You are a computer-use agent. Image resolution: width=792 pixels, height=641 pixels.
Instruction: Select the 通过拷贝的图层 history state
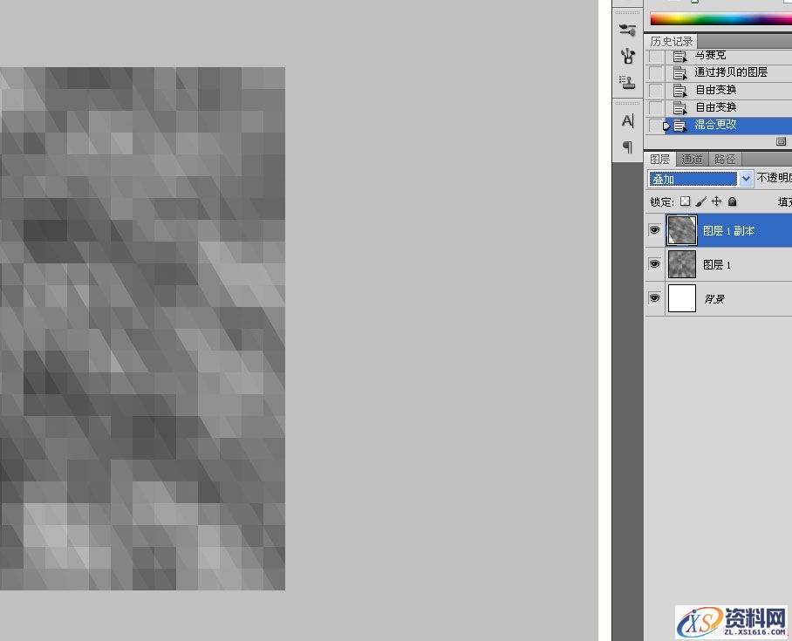tap(730, 73)
